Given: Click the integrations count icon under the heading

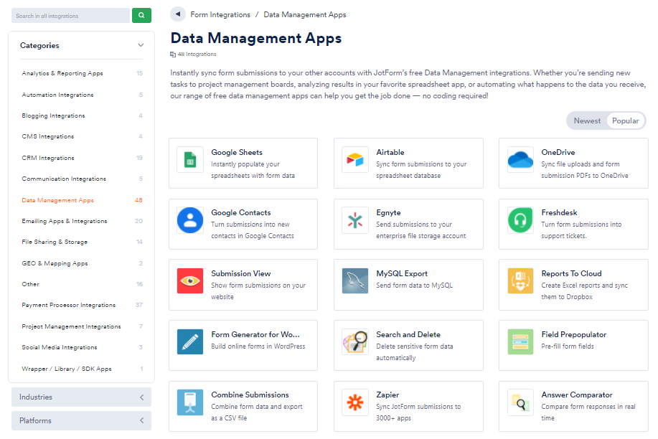Looking at the screenshot, I should point(172,54).
